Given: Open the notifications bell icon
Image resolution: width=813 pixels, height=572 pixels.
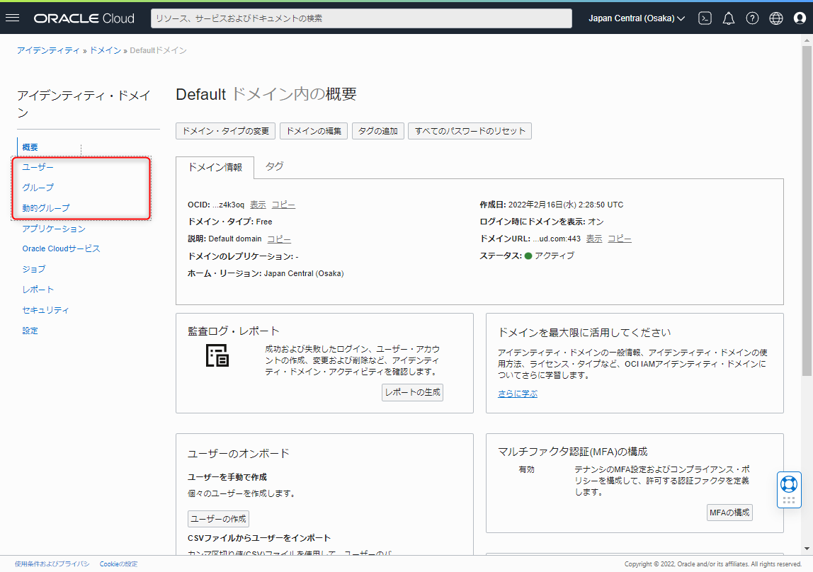Looking at the screenshot, I should pos(729,18).
